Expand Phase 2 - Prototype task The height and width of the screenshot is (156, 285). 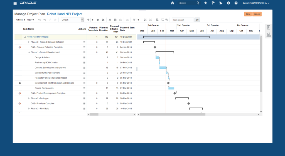click(29, 98)
